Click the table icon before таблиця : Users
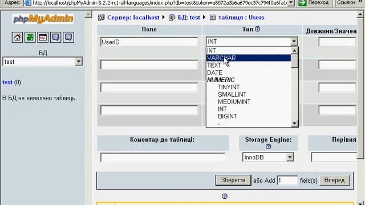365x205 pixels. click(213, 18)
